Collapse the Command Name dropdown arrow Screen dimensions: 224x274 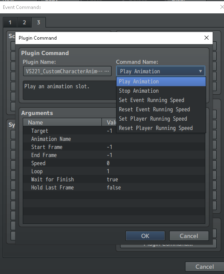click(200, 71)
